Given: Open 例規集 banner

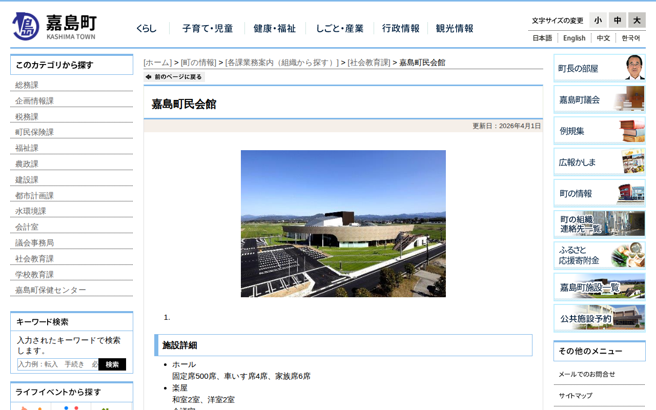Looking at the screenshot, I should [600, 131].
